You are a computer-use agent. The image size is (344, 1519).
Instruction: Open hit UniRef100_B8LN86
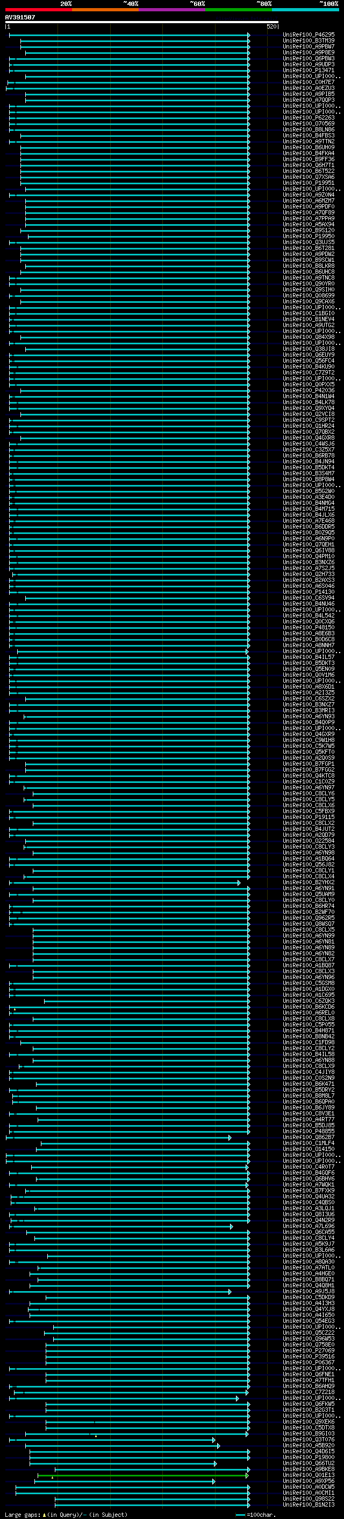(x=309, y=130)
